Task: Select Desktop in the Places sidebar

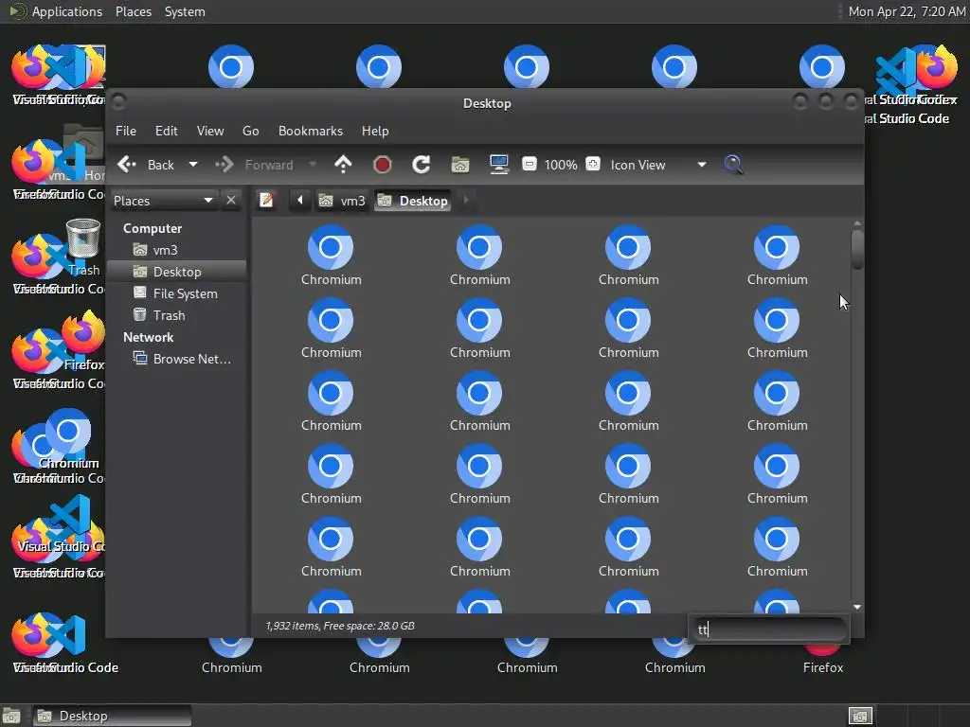Action: [177, 272]
